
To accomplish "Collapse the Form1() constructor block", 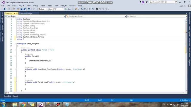I will click(16, 56).
